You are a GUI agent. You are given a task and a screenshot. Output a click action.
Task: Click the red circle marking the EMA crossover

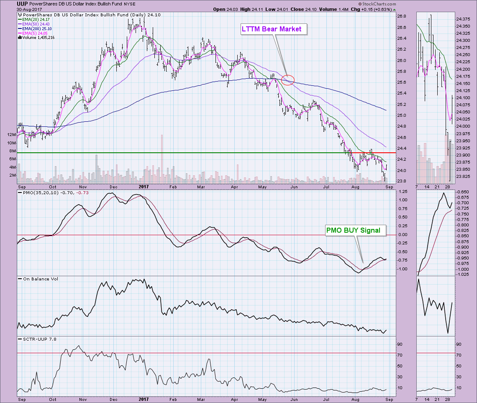pyautogui.click(x=288, y=80)
